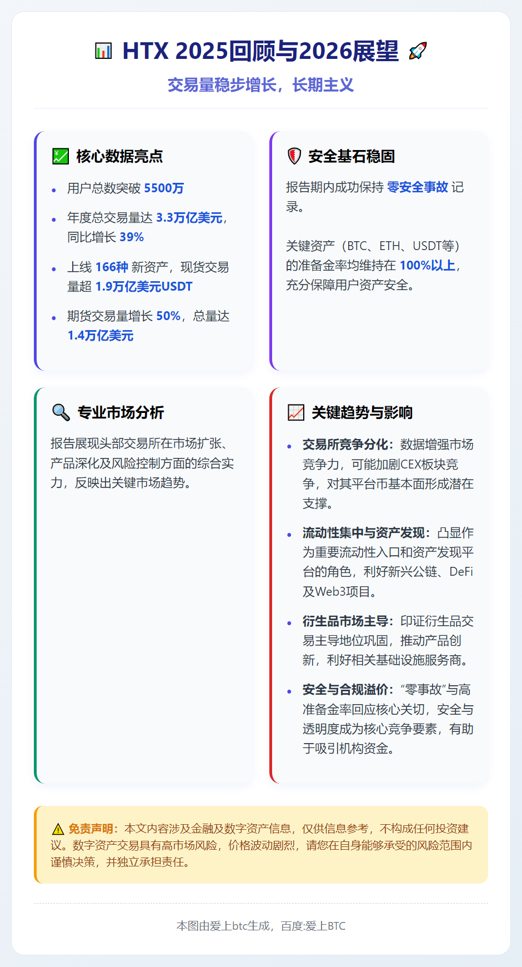The image size is (522, 967).
Task: Click the heading 核心数据亮点
Action: coord(119,156)
